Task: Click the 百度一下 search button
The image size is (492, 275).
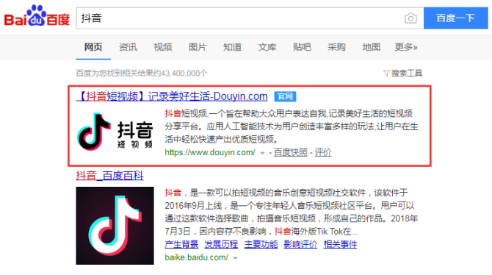Action: pyautogui.click(x=455, y=18)
